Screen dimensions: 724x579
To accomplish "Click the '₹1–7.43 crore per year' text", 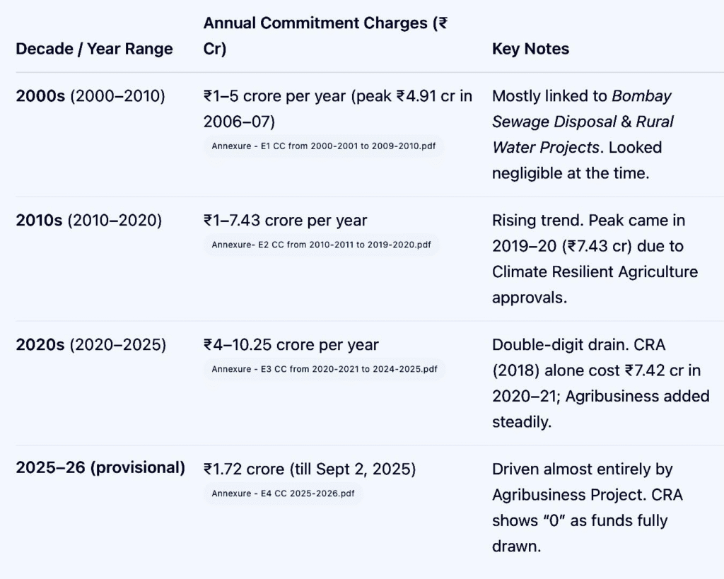I will pos(285,221).
